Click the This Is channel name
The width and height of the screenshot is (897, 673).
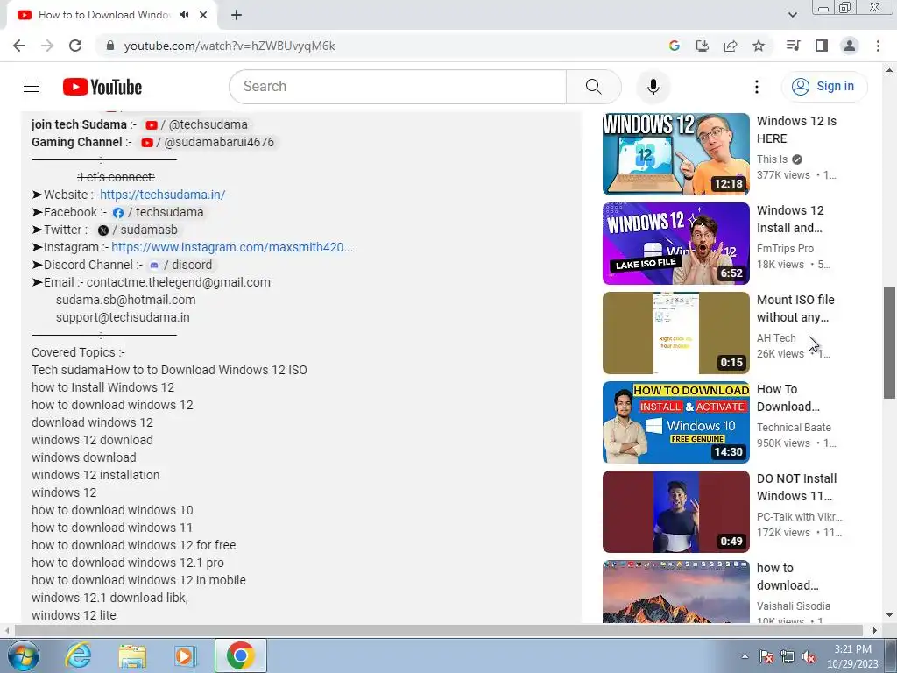772,159
